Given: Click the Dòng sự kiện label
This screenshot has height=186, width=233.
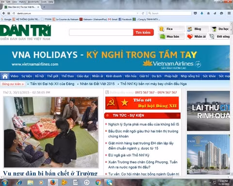Looking at the screenshot, I should (13, 84).
